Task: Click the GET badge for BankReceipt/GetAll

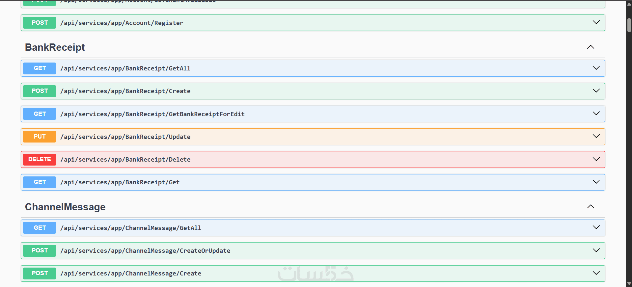Action: coord(40,68)
